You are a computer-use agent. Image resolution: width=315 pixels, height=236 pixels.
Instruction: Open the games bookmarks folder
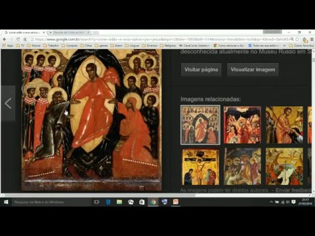click(x=101, y=45)
